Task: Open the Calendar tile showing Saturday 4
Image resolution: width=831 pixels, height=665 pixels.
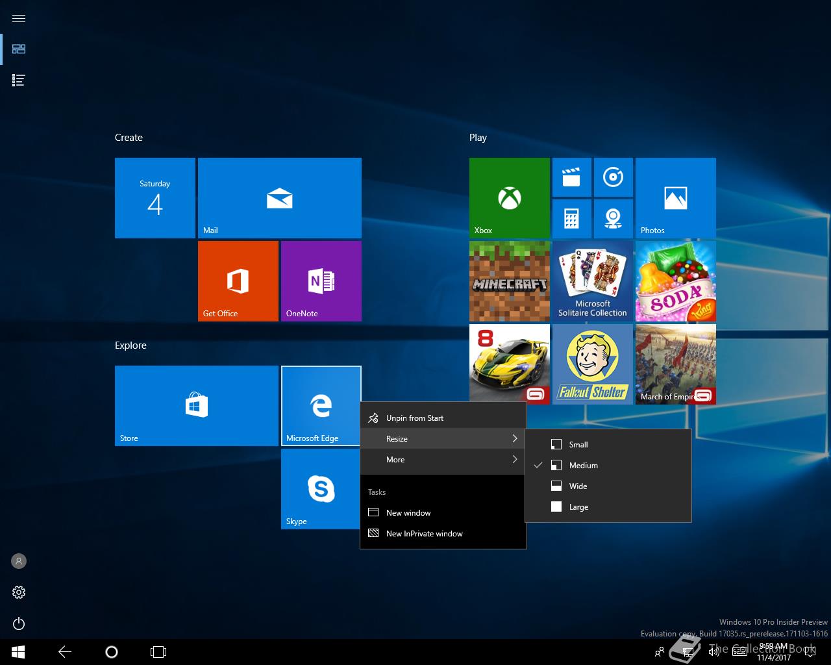Action: pyautogui.click(x=155, y=198)
